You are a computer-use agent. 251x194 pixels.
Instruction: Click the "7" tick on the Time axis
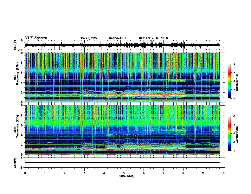tap(164, 173)
